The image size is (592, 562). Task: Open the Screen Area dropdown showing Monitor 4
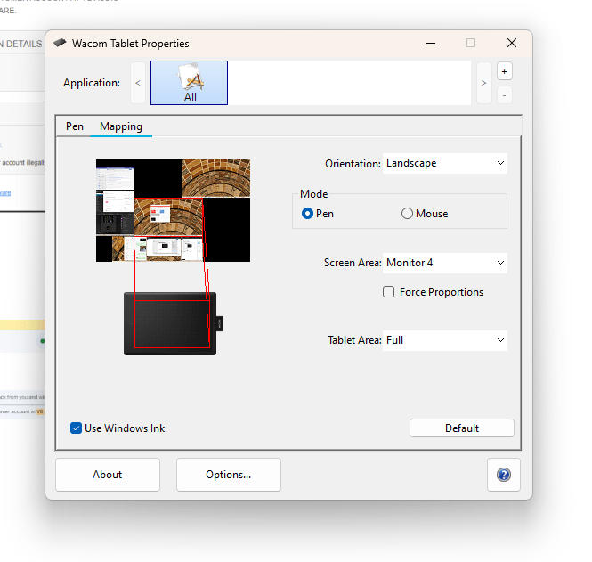pos(445,263)
